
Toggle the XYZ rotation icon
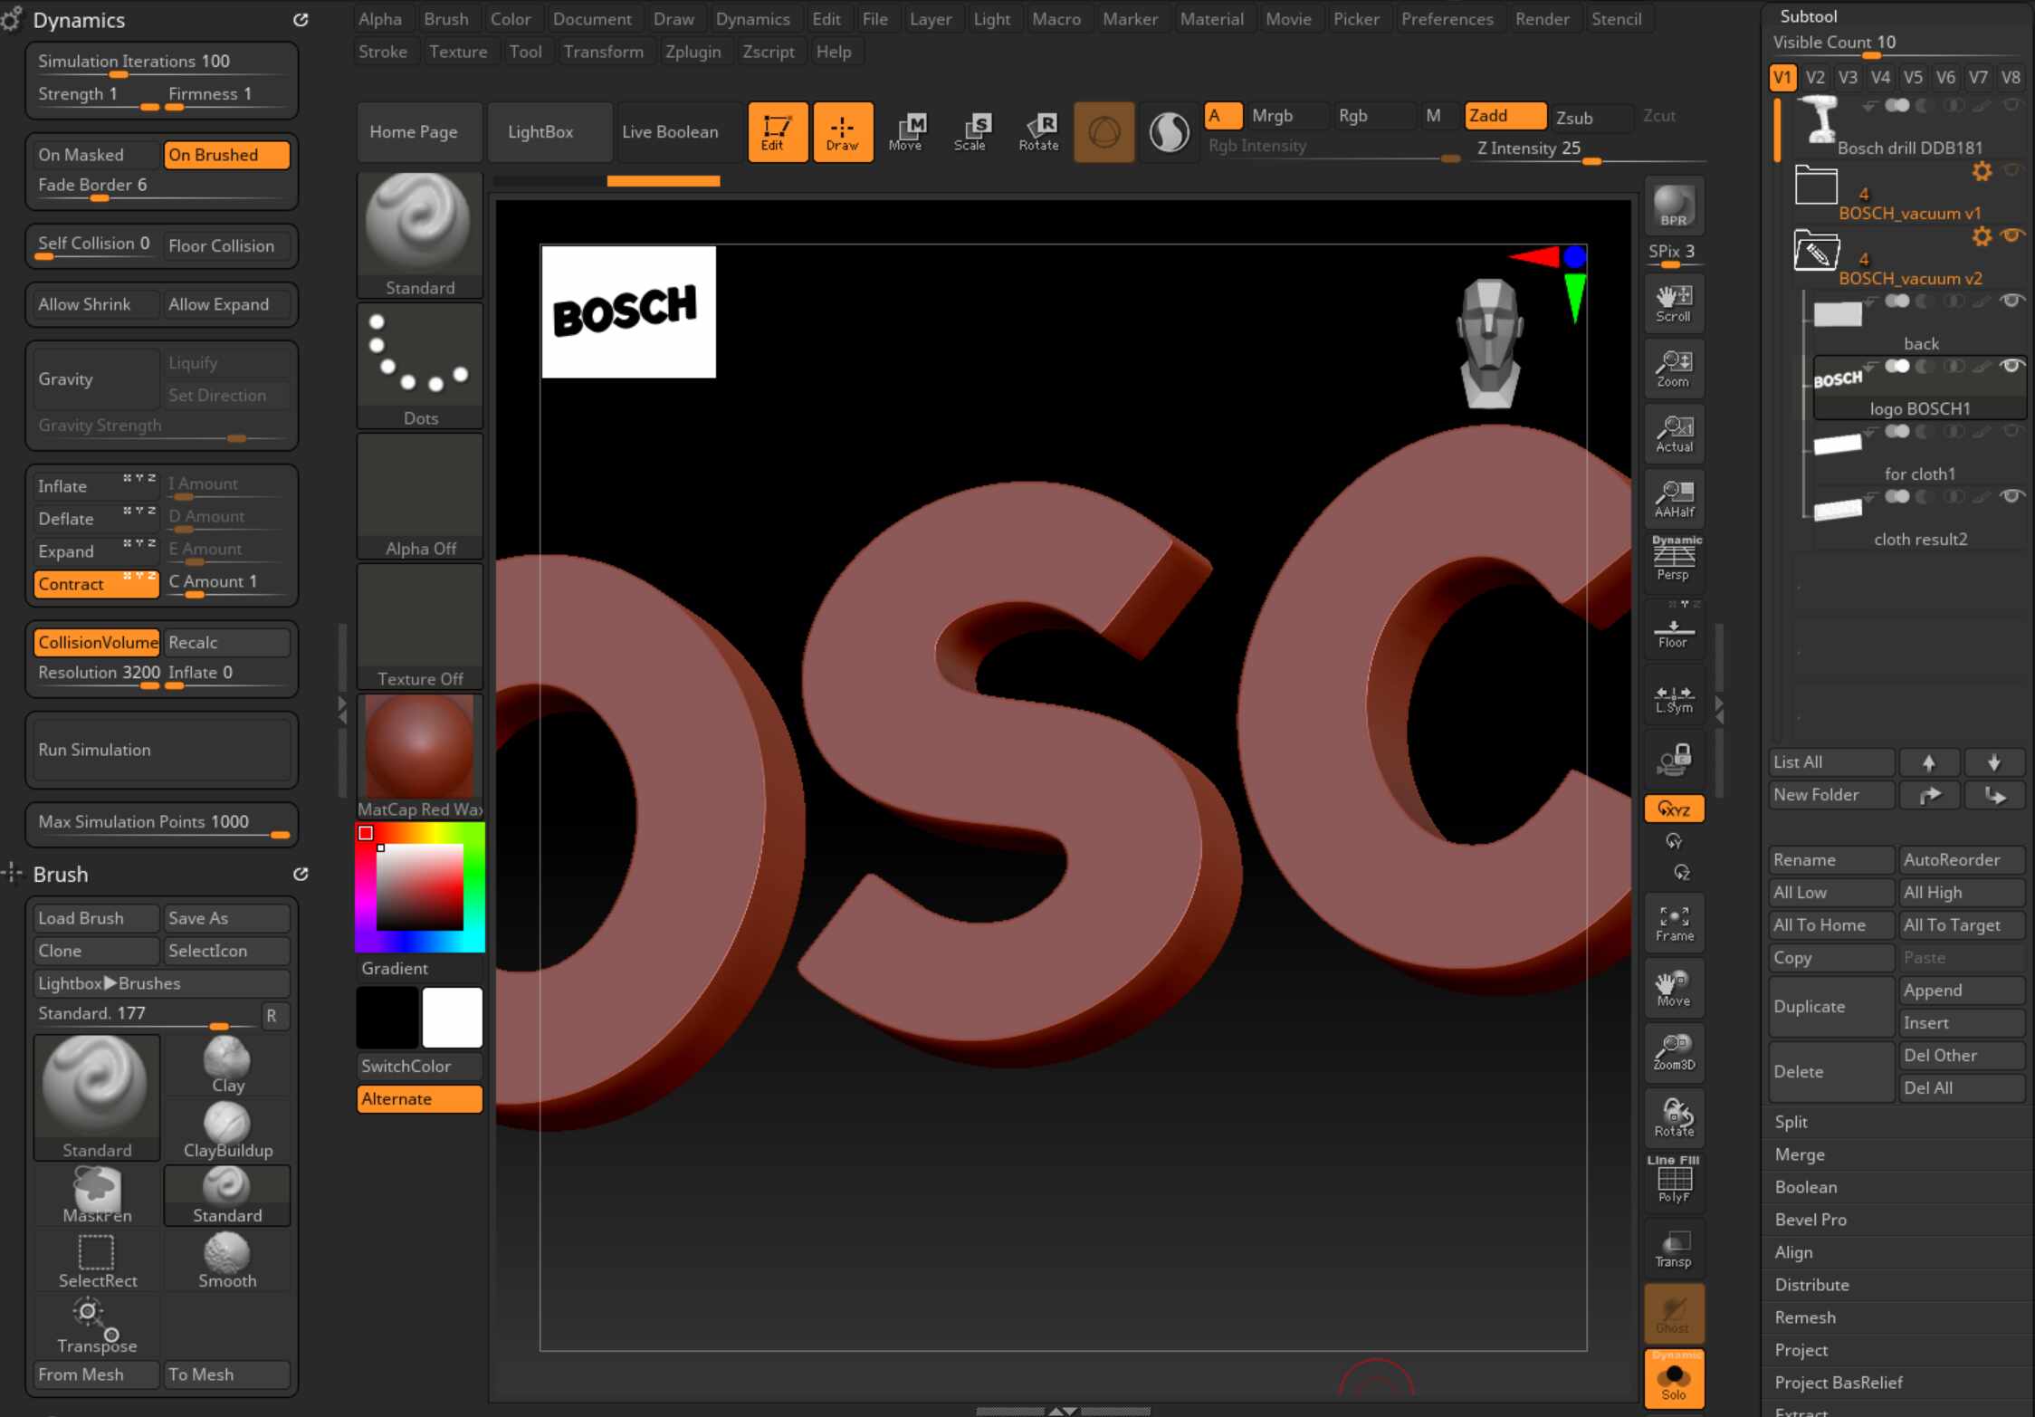(x=1674, y=809)
